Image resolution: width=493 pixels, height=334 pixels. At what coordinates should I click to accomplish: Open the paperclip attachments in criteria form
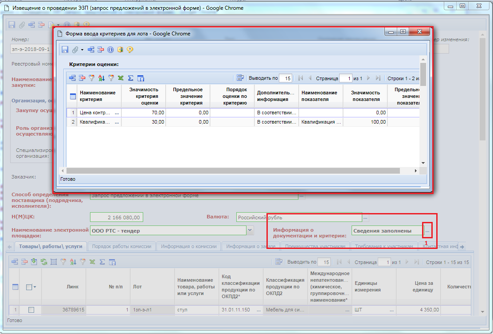(75, 50)
